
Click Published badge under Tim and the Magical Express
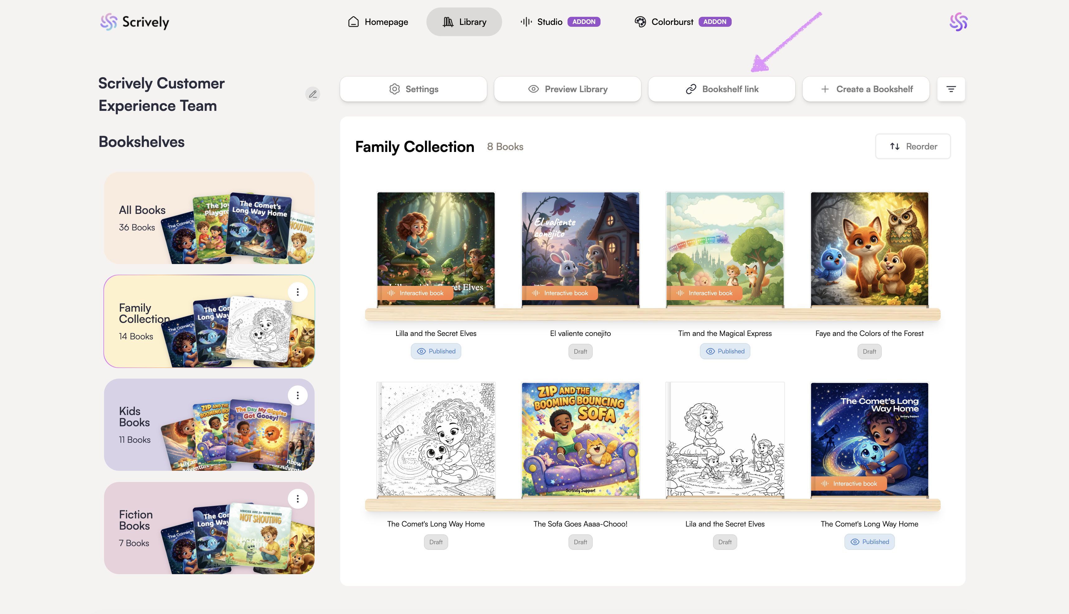[x=725, y=351]
